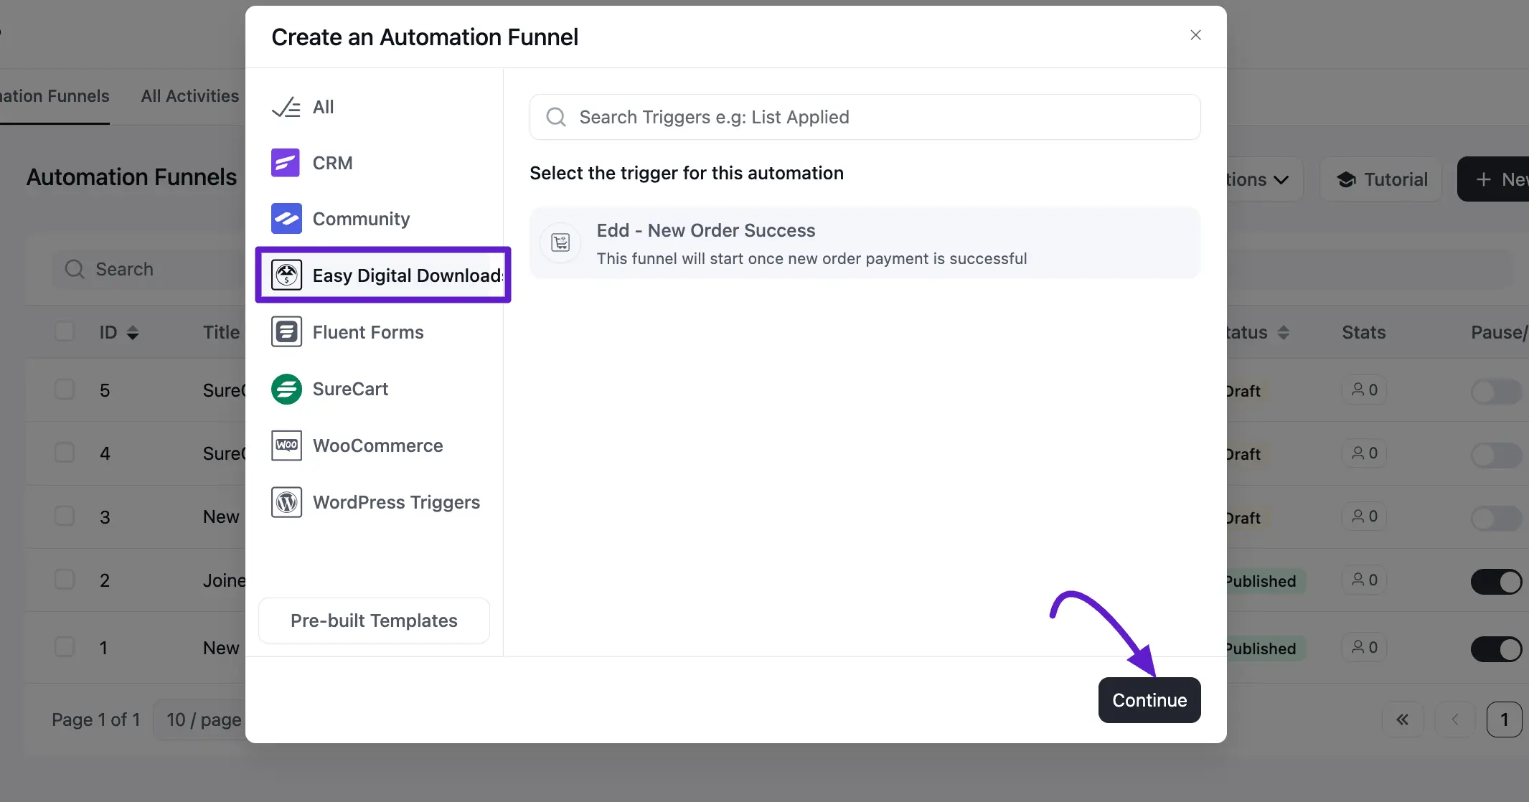This screenshot has width=1529, height=802.
Task: Choose WordPress Triggers category
Action: (375, 502)
